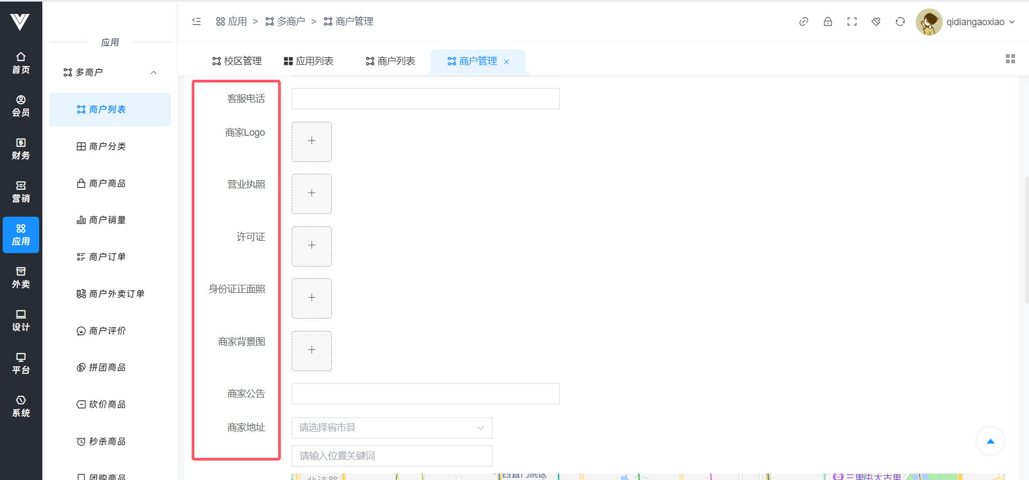Image resolution: width=1029 pixels, height=480 pixels.
Task: Click the refresh page icon
Action: (900, 21)
